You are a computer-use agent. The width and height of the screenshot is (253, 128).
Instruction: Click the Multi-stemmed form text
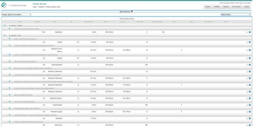click(x=57, y=65)
